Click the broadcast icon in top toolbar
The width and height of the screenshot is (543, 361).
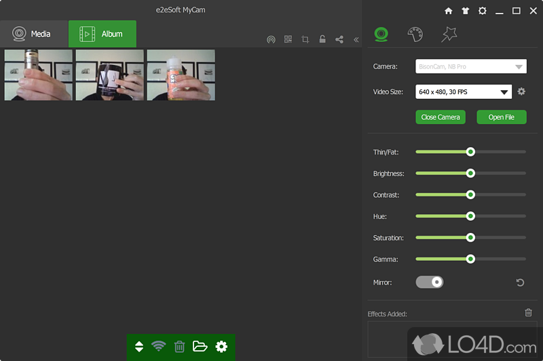coord(271,40)
